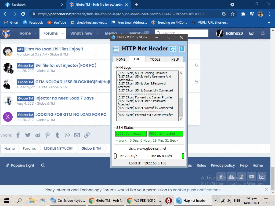Open Chrome media control icon
This screenshot has width=275, height=206.
(x=252, y=14)
